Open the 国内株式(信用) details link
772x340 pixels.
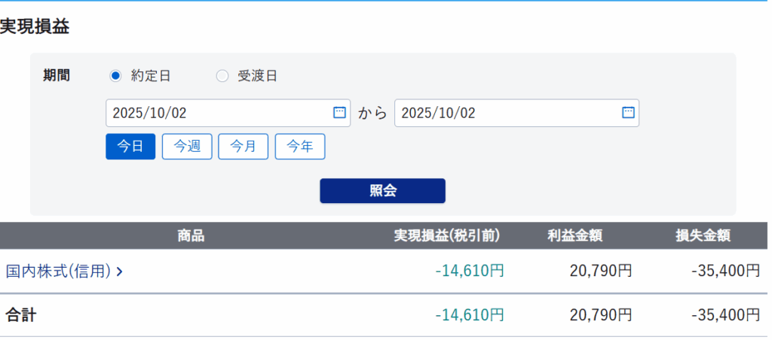[x=59, y=271]
